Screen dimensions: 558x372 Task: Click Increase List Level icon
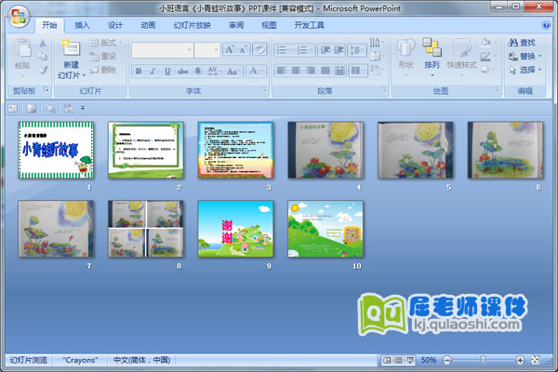pos(339,50)
